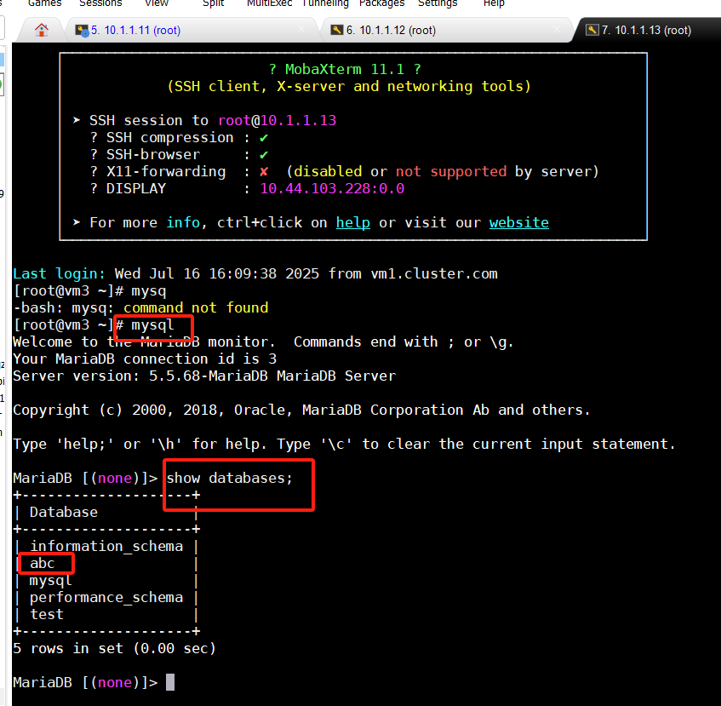Open the home tab with the house icon
The image size is (721, 706).
42,31
